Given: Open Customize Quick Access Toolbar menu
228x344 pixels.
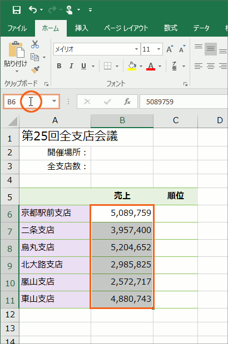Looking at the screenshot, I should point(90,10).
